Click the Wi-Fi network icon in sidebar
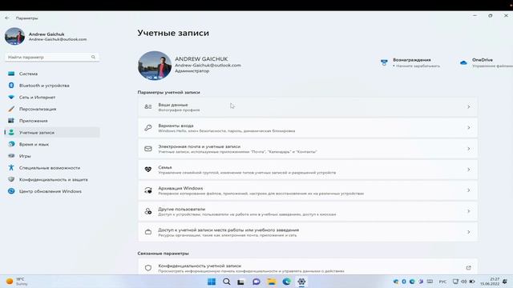 tap(11, 98)
